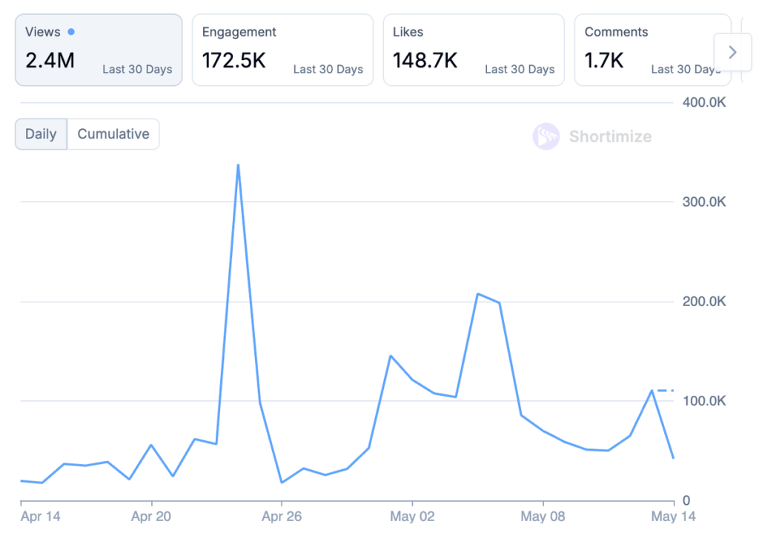This screenshot has width=759, height=547.
Task: Click the final data point at May 14
Action: point(673,457)
